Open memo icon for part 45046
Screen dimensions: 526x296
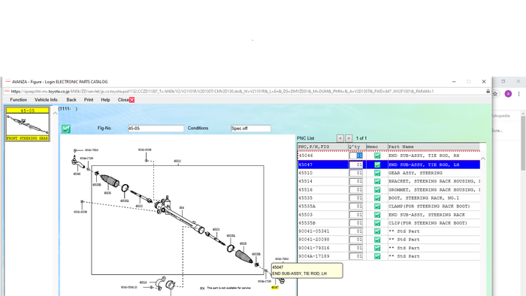[377, 156]
